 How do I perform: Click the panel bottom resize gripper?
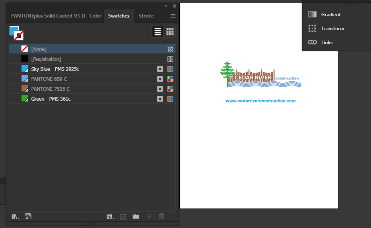click(x=92, y=223)
